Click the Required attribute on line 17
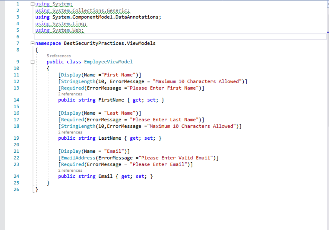This screenshot has height=230, width=329. (72, 120)
